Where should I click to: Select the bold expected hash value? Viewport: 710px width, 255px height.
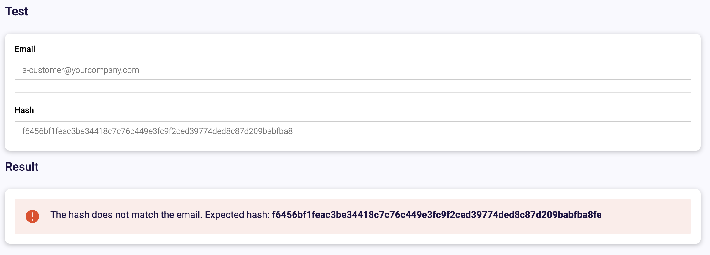click(x=436, y=215)
